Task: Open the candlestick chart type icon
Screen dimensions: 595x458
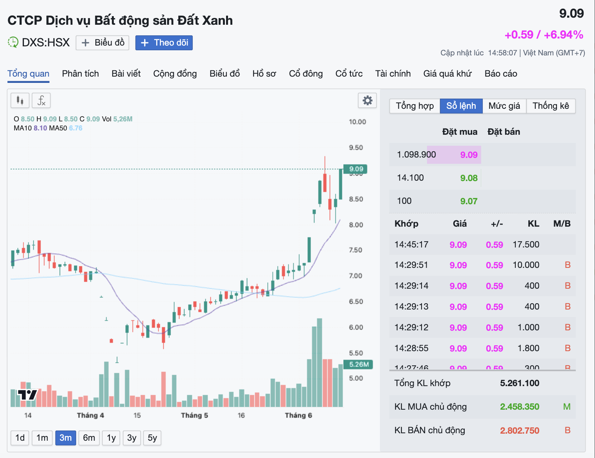Action: pos(20,101)
